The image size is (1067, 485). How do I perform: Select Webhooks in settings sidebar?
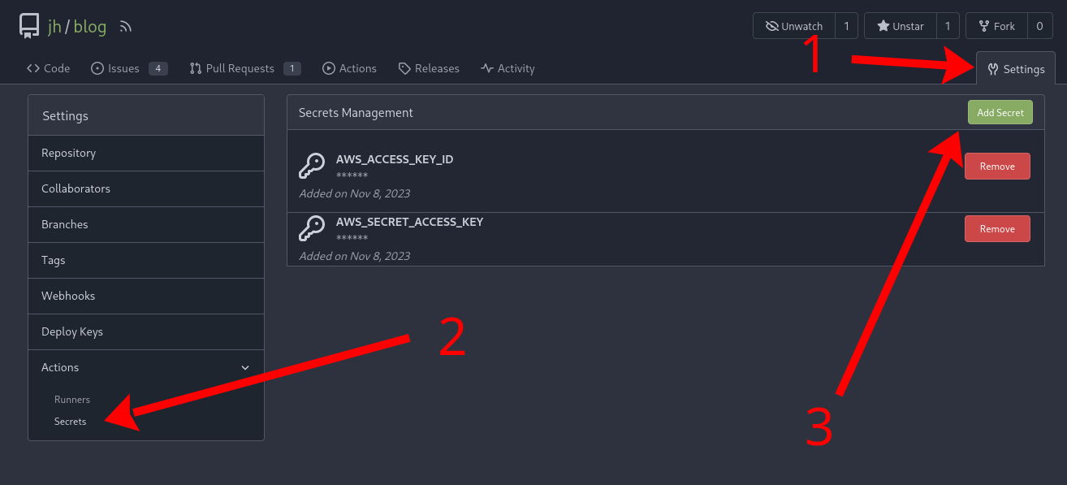[x=68, y=296]
